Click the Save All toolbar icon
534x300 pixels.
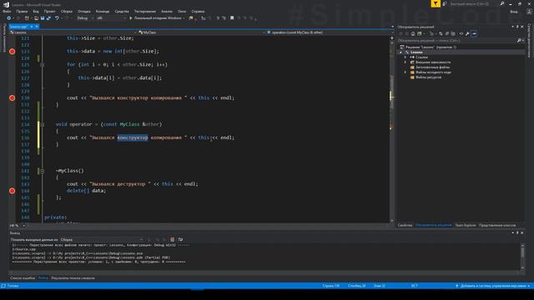click(48, 18)
